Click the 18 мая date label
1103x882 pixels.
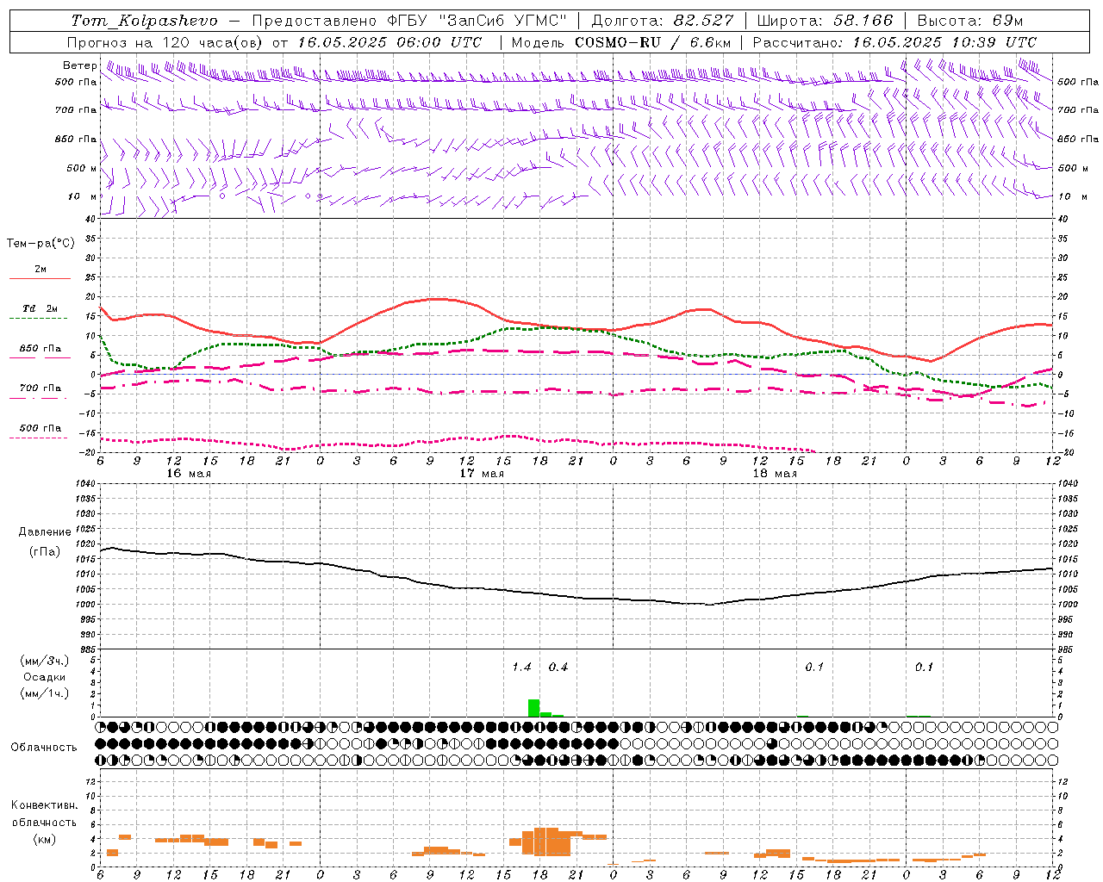pyautogui.click(x=775, y=474)
